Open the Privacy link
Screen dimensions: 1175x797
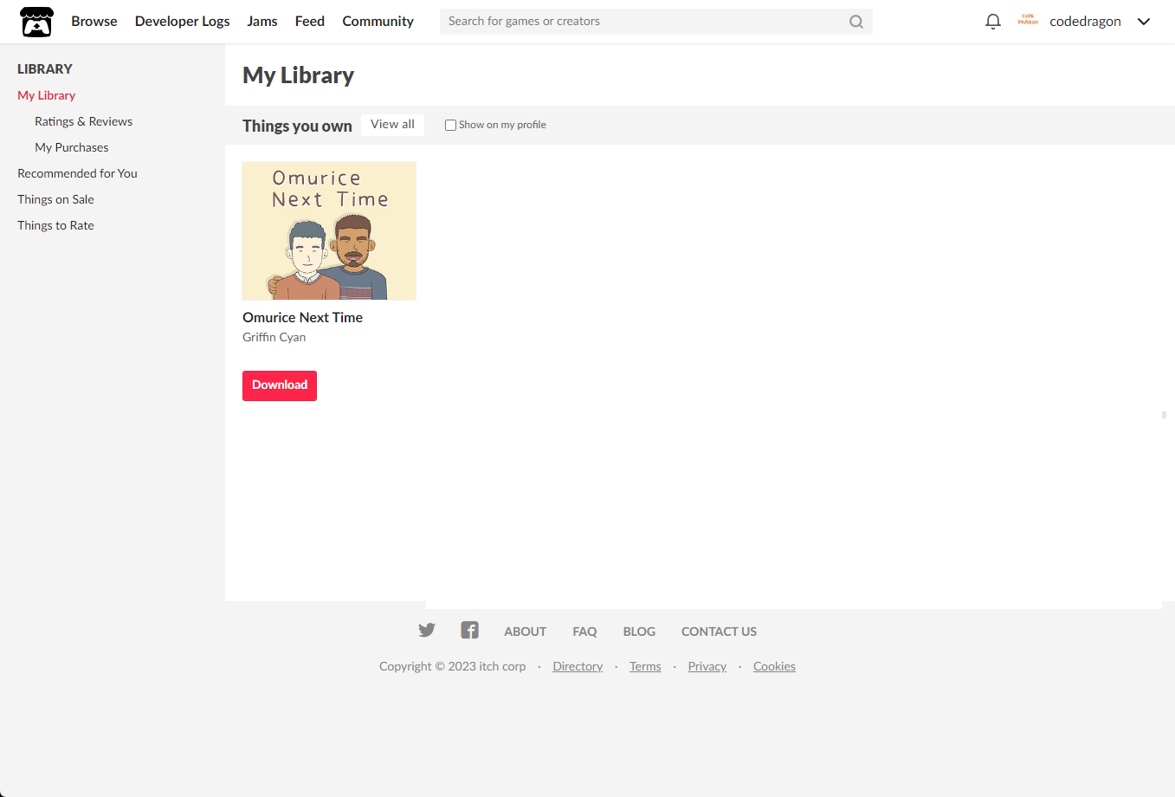coord(707,666)
